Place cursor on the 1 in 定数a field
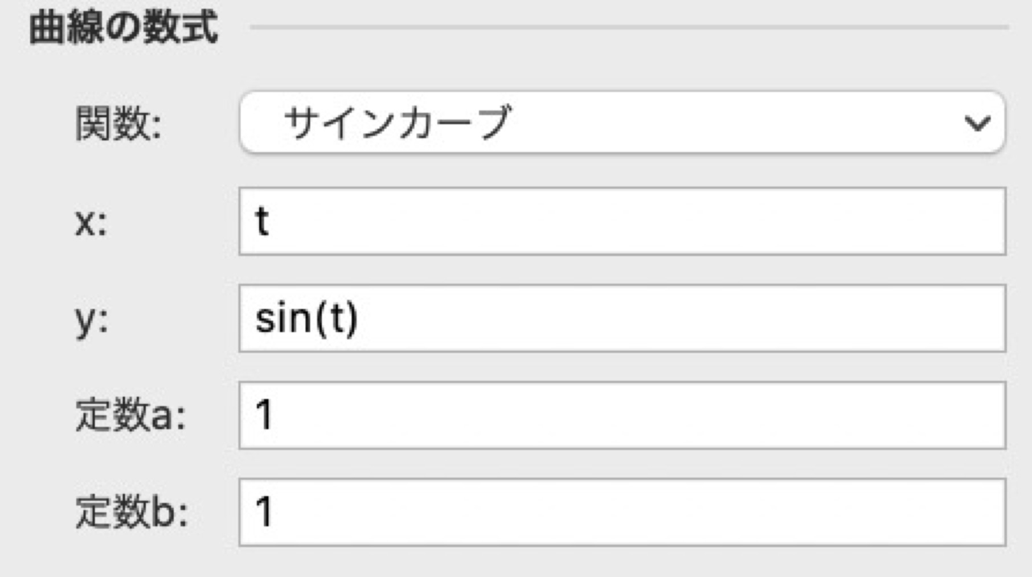This screenshot has width=1032, height=577. [264, 415]
